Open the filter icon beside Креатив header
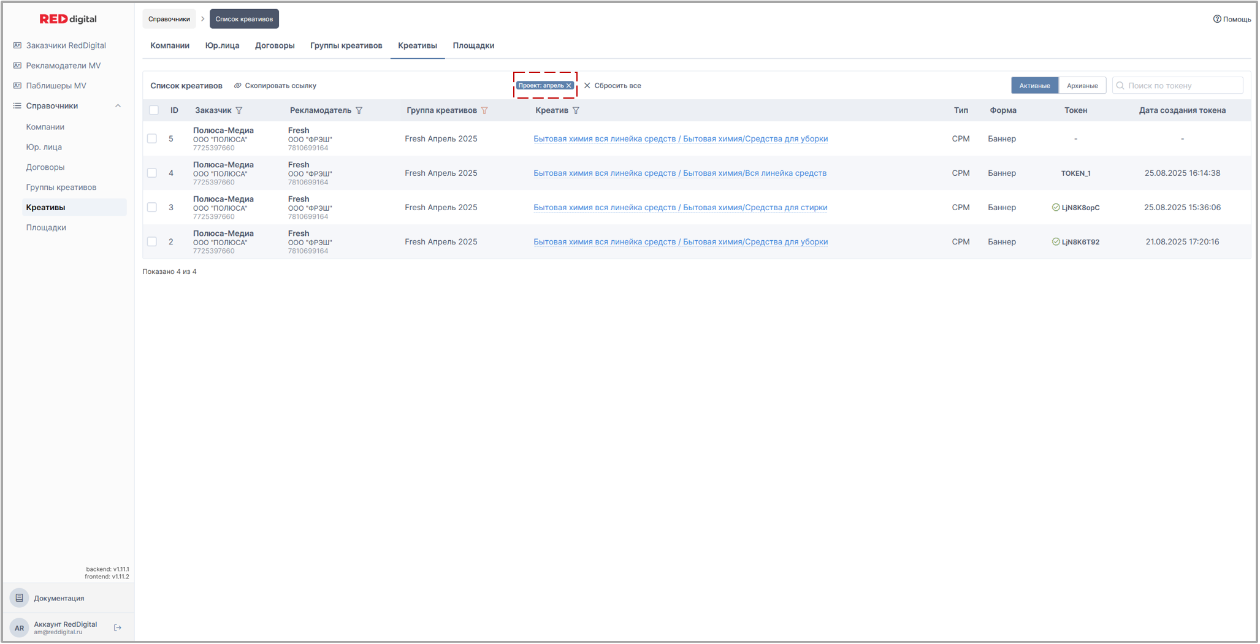Image resolution: width=1260 pixels, height=644 pixels. coord(576,111)
